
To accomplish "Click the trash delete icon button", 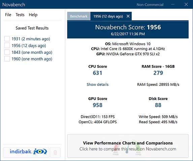I will pyautogui.click(x=55, y=153).
